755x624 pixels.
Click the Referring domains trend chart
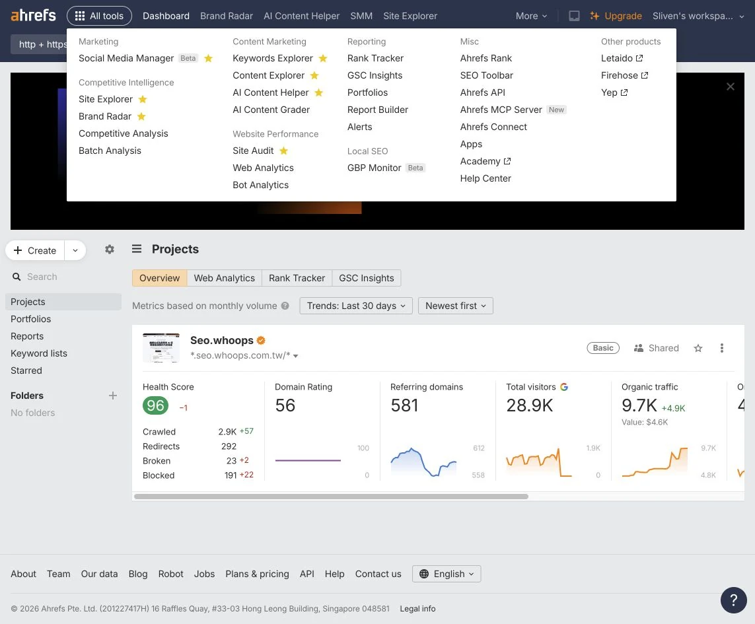coord(423,462)
